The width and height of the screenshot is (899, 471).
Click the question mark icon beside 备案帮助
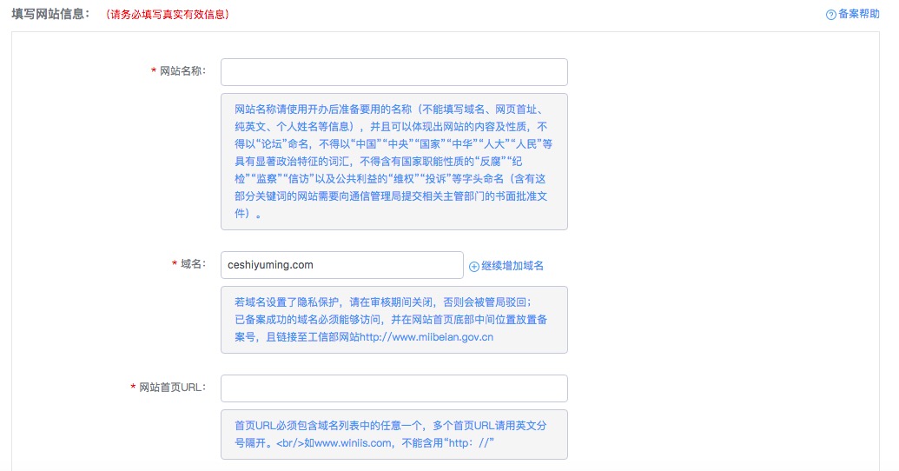tap(830, 15)
